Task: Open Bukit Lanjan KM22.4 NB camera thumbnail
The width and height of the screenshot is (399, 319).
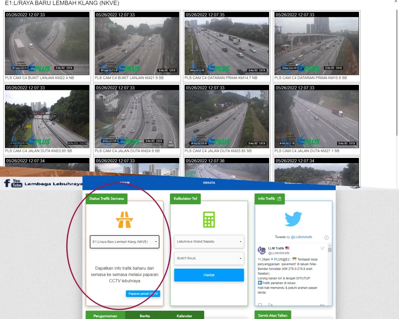Action: click(48, 43)
